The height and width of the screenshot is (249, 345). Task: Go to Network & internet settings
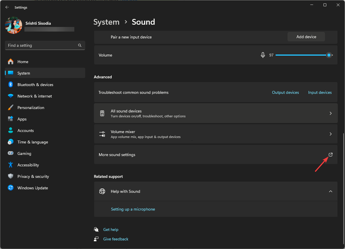[x=45, y=96]
